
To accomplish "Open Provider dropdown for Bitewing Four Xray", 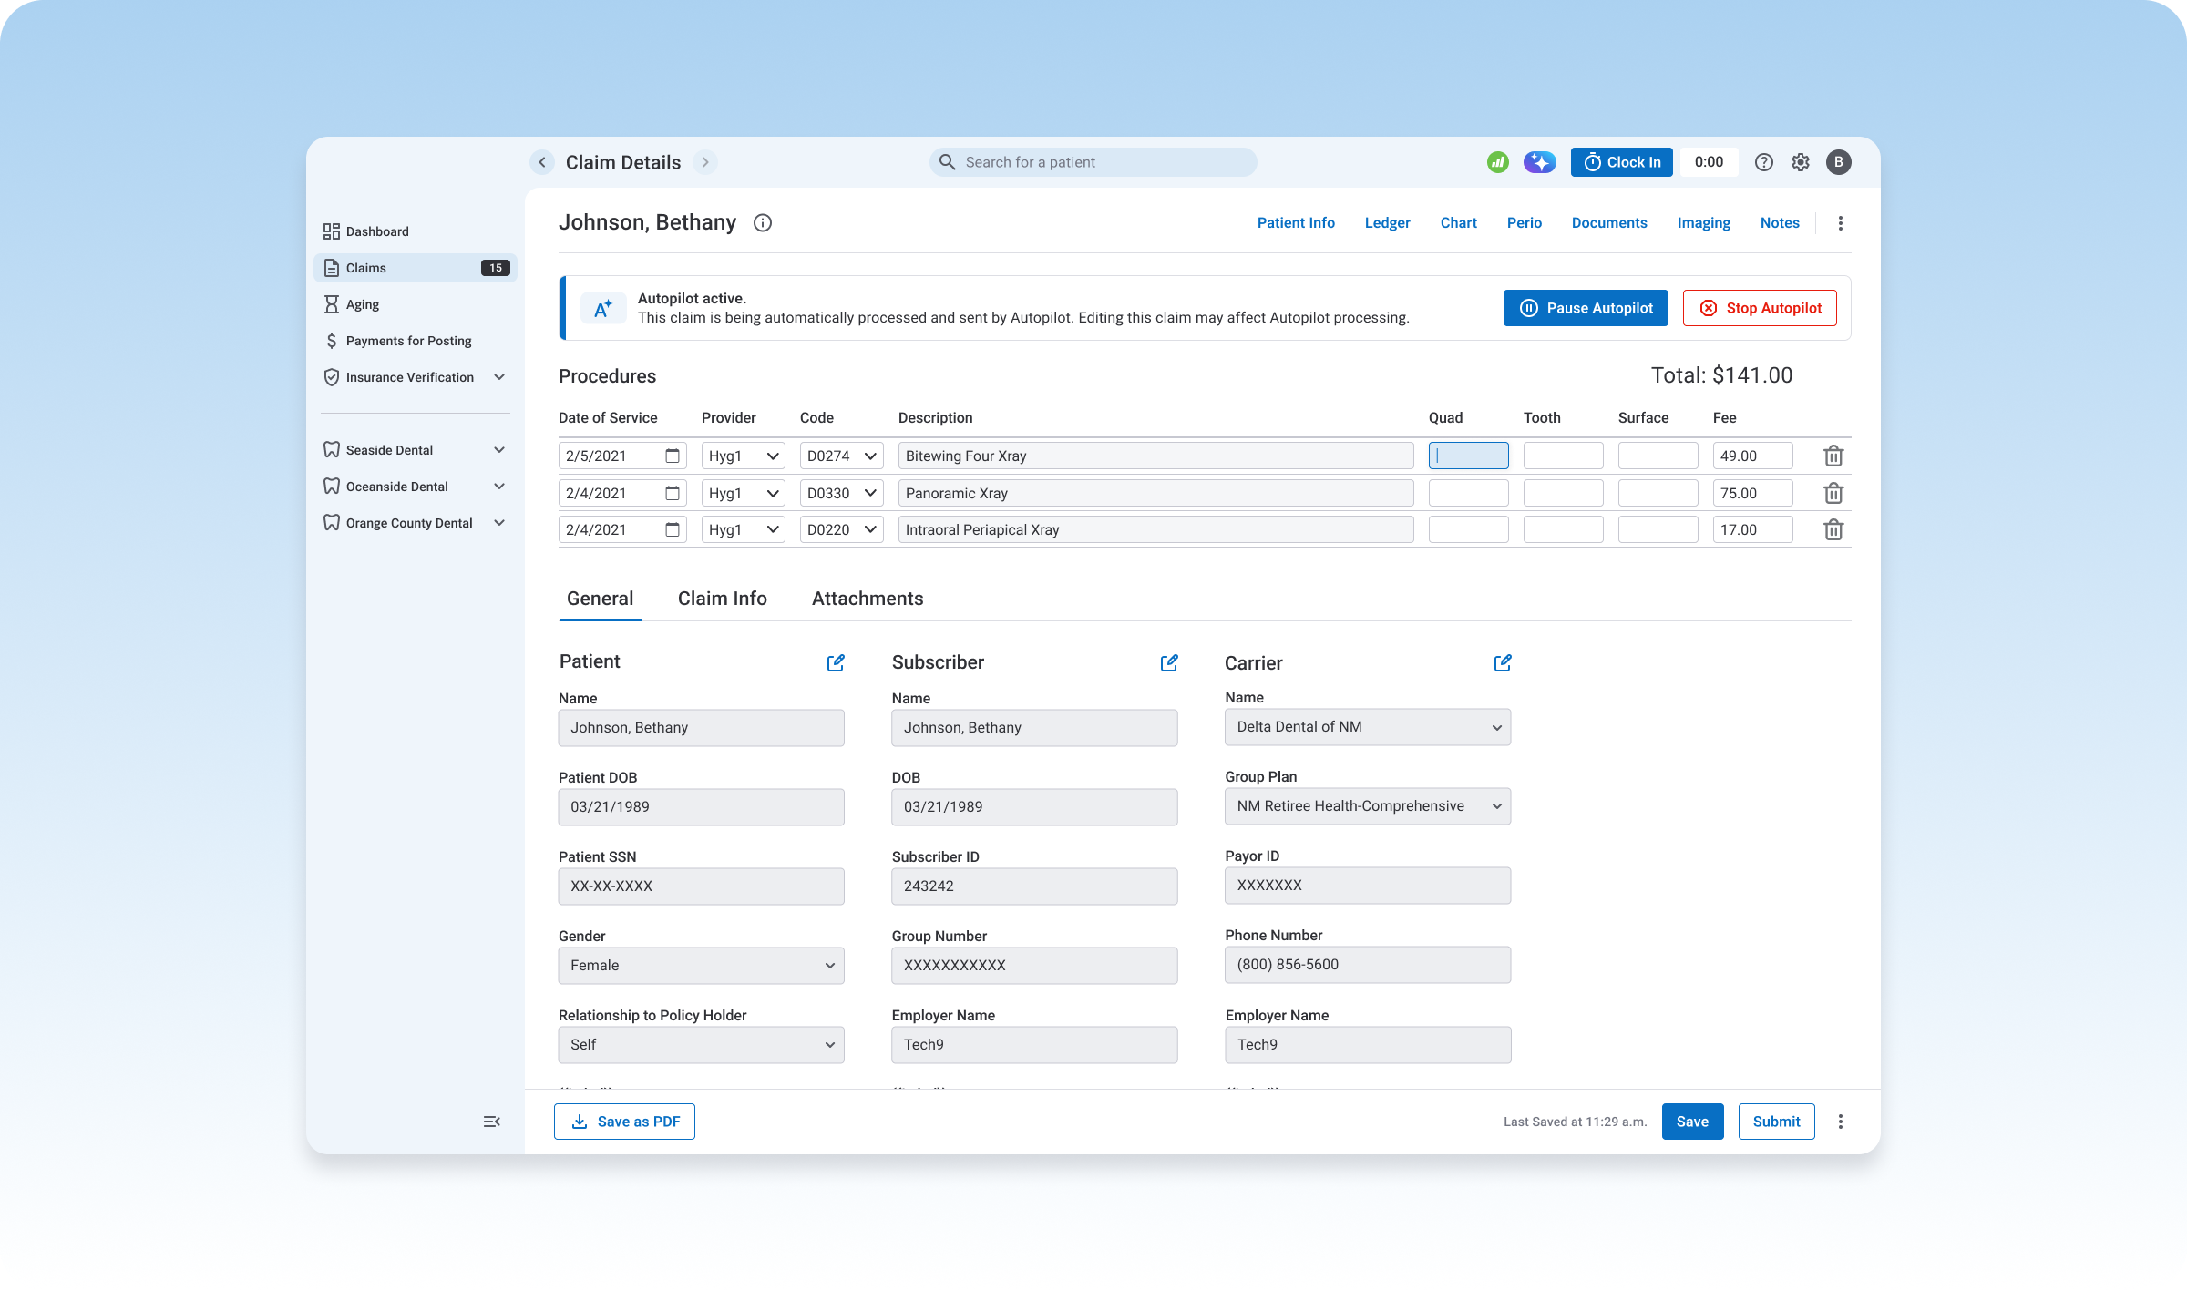I will click(x=744, y=456).
